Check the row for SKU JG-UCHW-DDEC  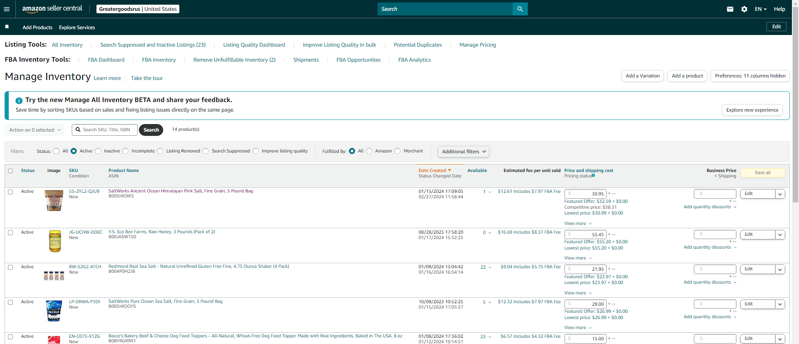(10, 233)
